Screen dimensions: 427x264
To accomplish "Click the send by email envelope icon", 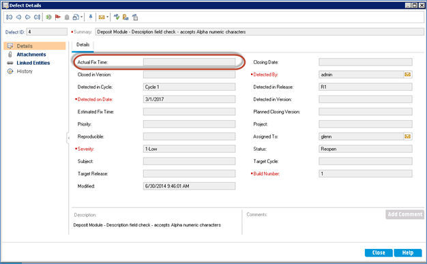I will click(102, 18).
